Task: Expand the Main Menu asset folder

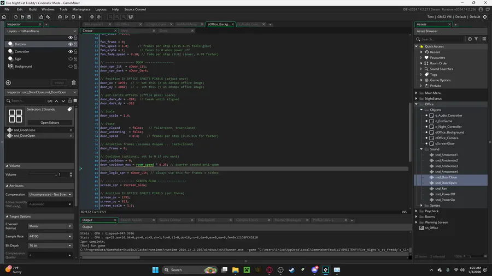Action: coord(417,93)
